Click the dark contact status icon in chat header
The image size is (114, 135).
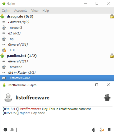tap(107, 97)
